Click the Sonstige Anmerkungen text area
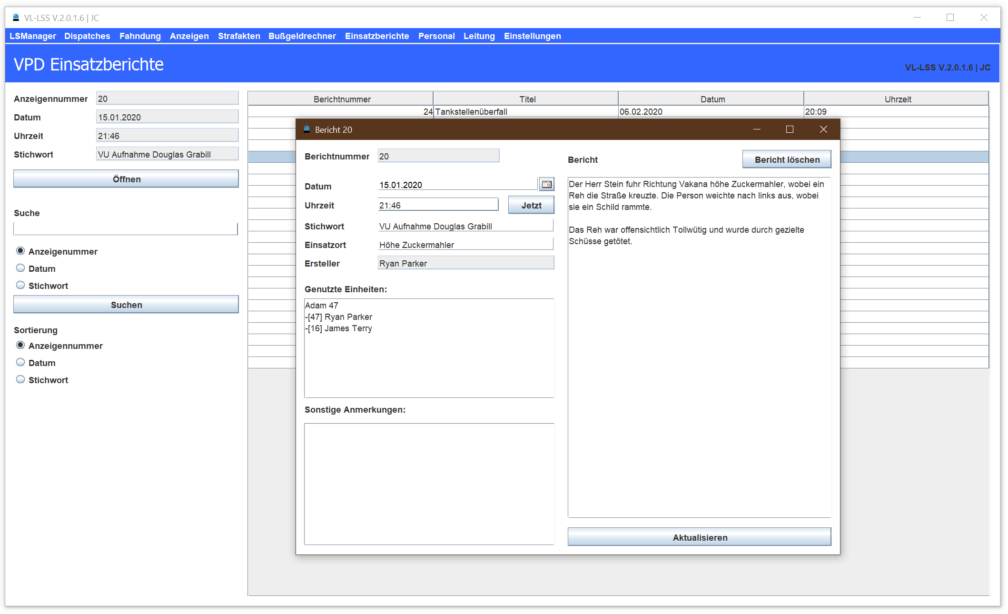Viewport: 1008px width, 614px height. tap(429, 484)
